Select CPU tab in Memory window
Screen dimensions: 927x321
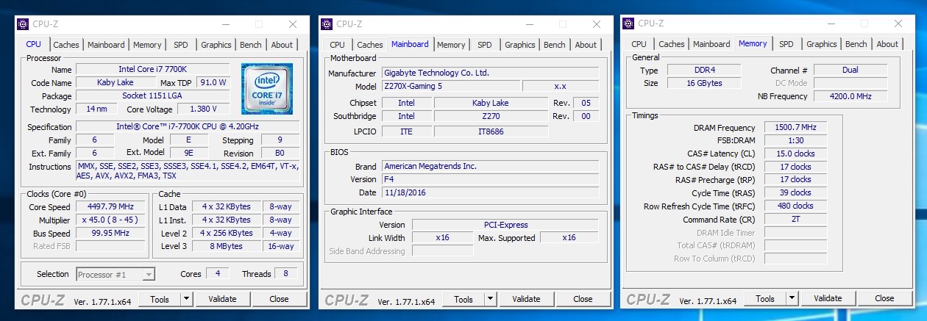click(x=639, y=44)
